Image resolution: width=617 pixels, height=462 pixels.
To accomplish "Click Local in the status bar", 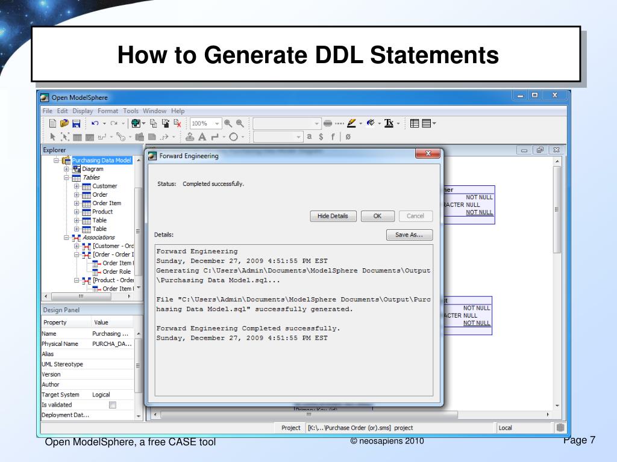I will coord(506,428).
